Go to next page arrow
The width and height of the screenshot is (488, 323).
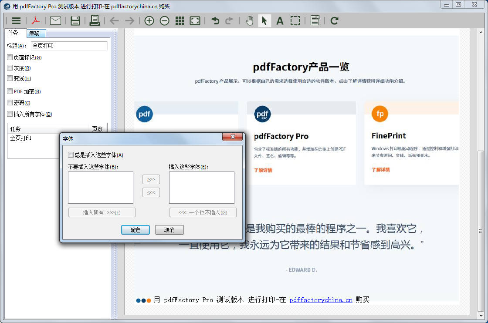point(129,21)
